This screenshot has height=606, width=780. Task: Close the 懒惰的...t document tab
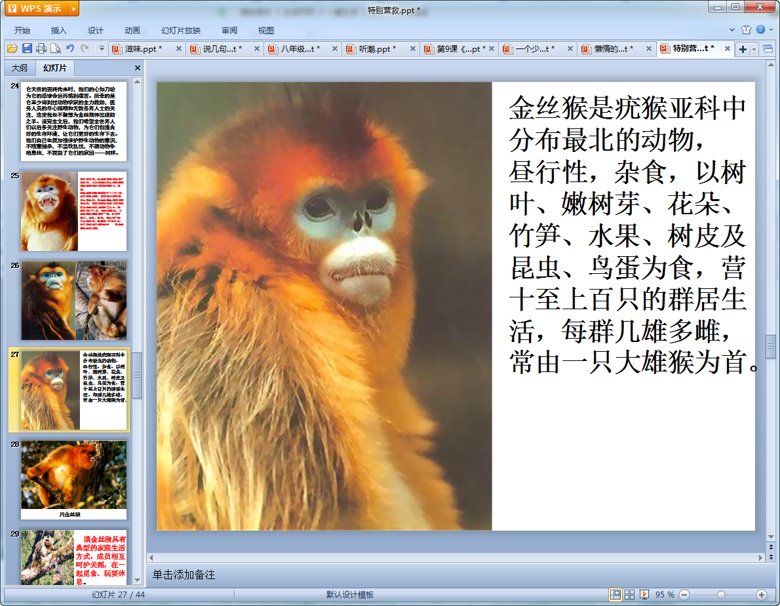tap(649, 48)
